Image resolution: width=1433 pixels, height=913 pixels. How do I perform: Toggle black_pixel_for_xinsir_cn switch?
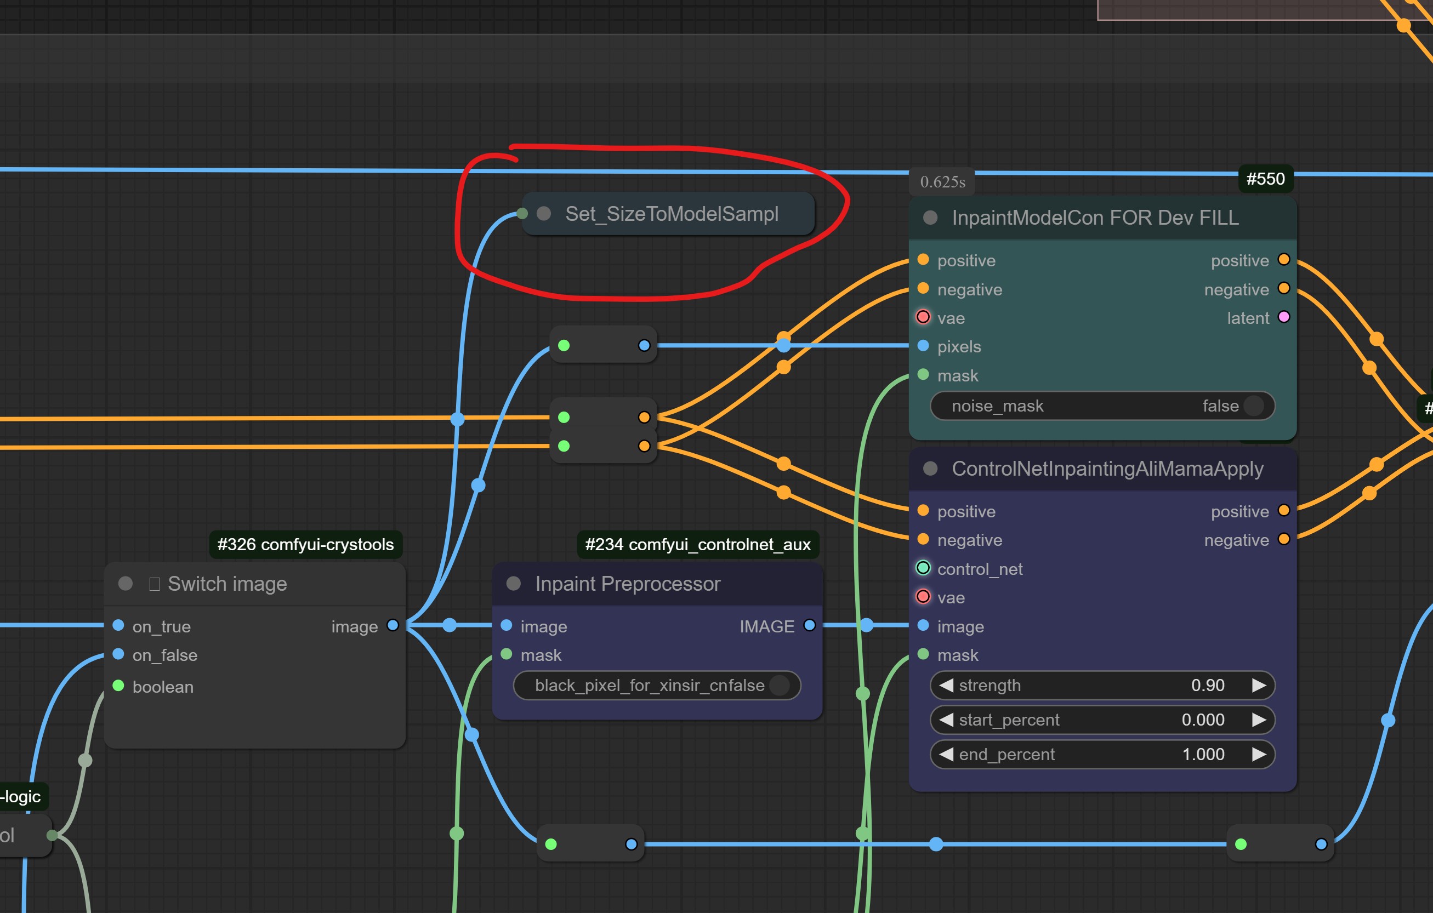click(779, 685)
